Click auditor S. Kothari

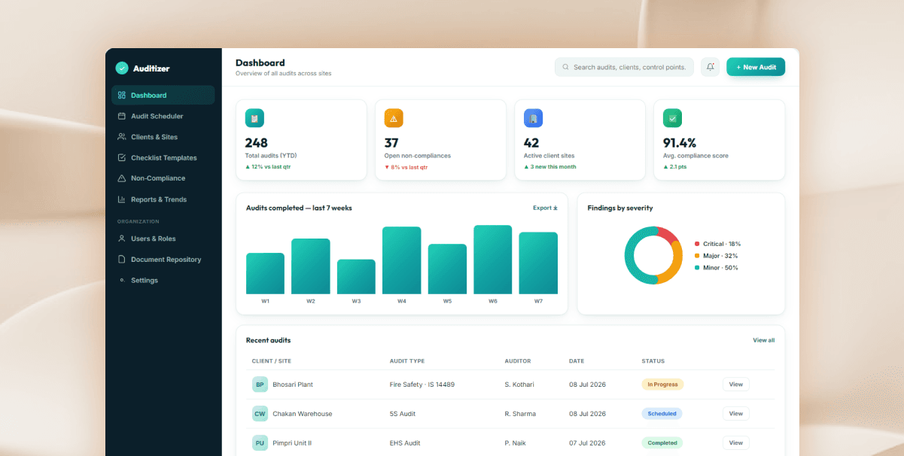[519, 385]
